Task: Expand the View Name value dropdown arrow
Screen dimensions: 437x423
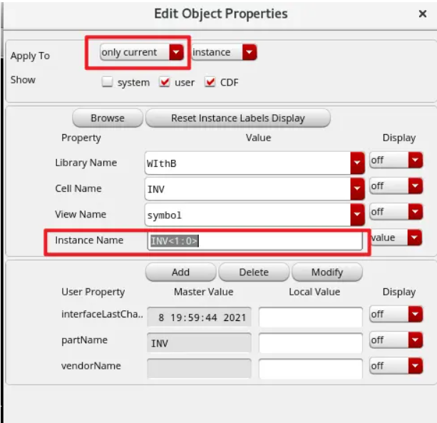Action: 357,215
